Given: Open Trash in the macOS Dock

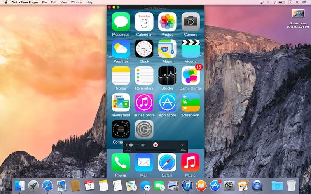Looking at the screenshot, I should click(291, 185).
